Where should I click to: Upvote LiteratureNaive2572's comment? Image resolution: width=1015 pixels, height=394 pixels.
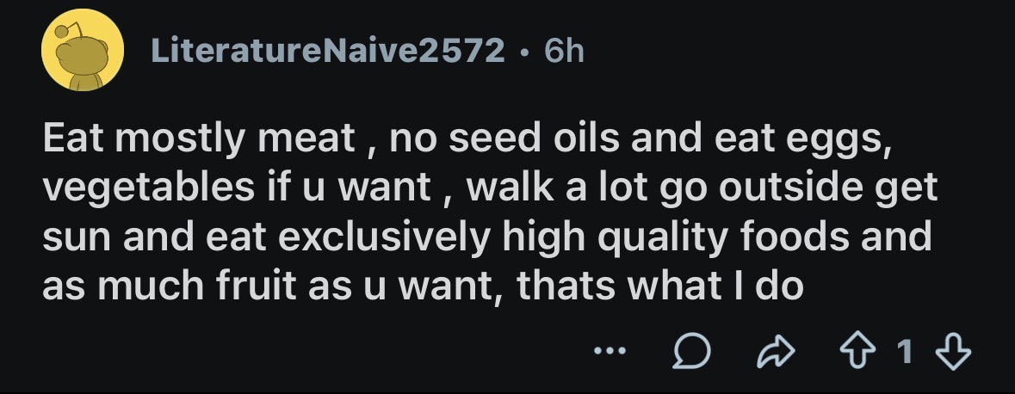(x=857, y=353)
